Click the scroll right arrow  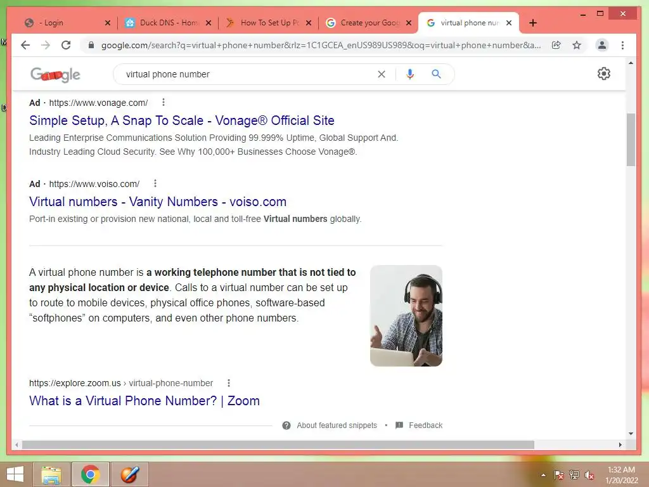(620, 445)
